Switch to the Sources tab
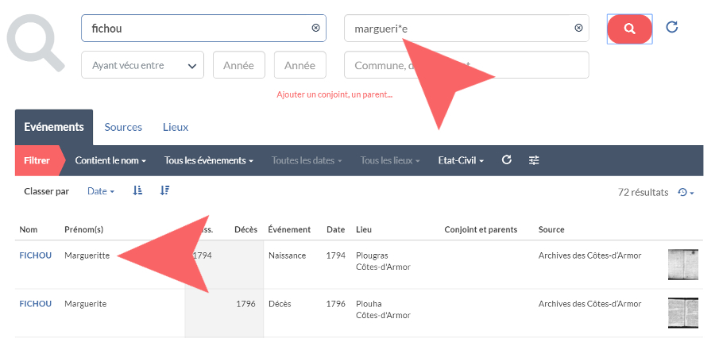This screenshot has width=715, height=338. [x=123, y=127]
